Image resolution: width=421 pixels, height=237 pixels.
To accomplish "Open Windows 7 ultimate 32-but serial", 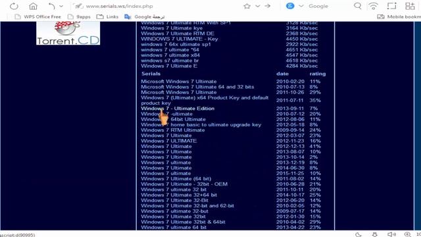I will pos(174,211).
